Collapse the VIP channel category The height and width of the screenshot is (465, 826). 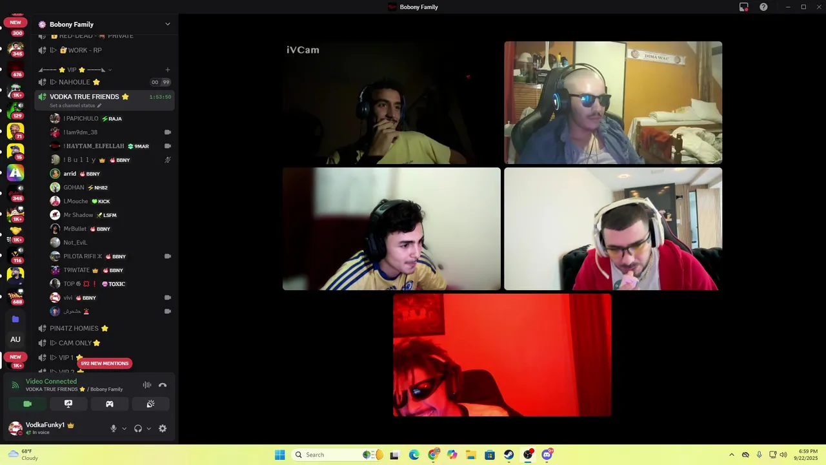[x=71, y=70]
